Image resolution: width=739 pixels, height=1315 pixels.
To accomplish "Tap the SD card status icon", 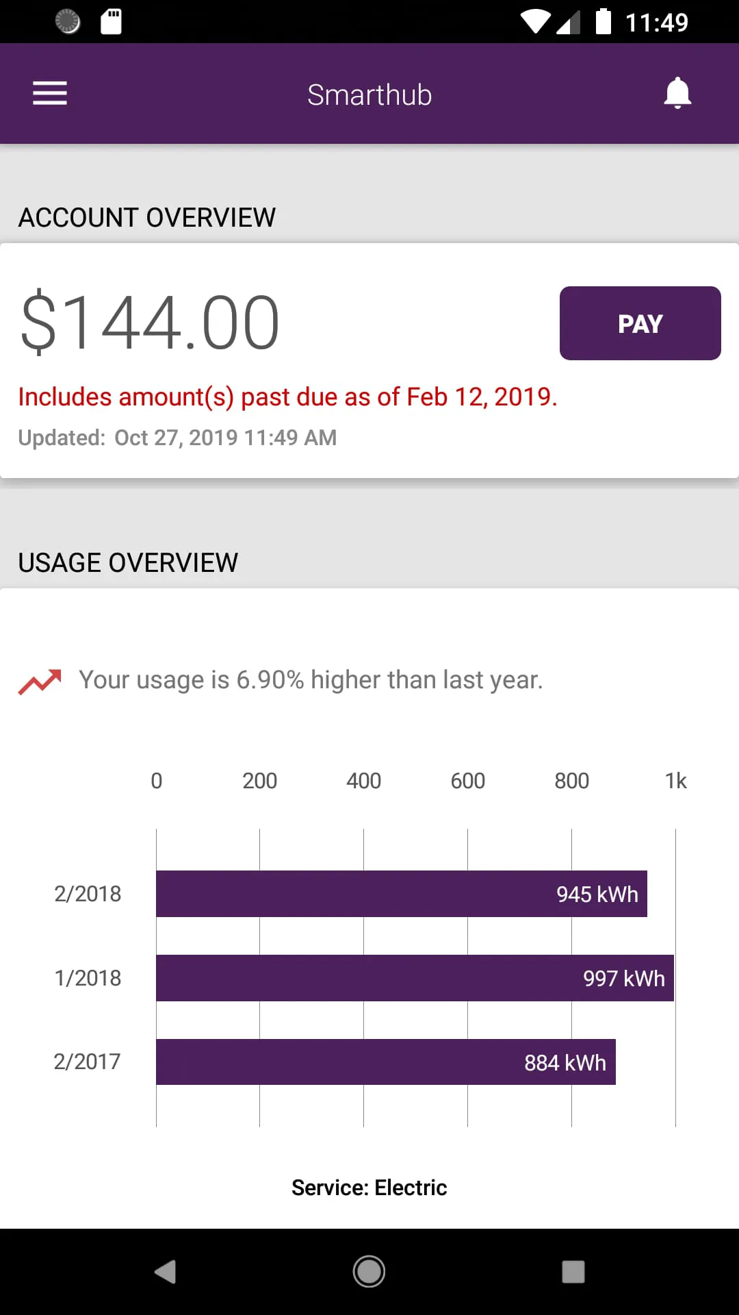I will pyautogui.click(x=111, y=22).
